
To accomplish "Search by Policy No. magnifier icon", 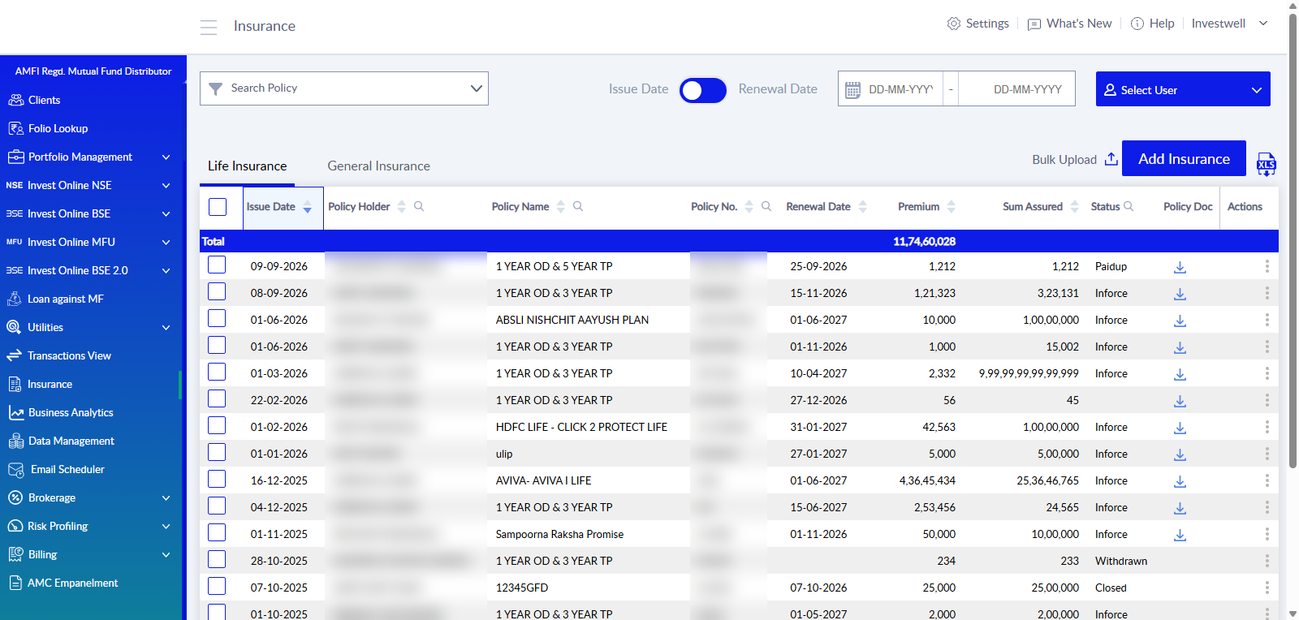I will pos(766,206).
